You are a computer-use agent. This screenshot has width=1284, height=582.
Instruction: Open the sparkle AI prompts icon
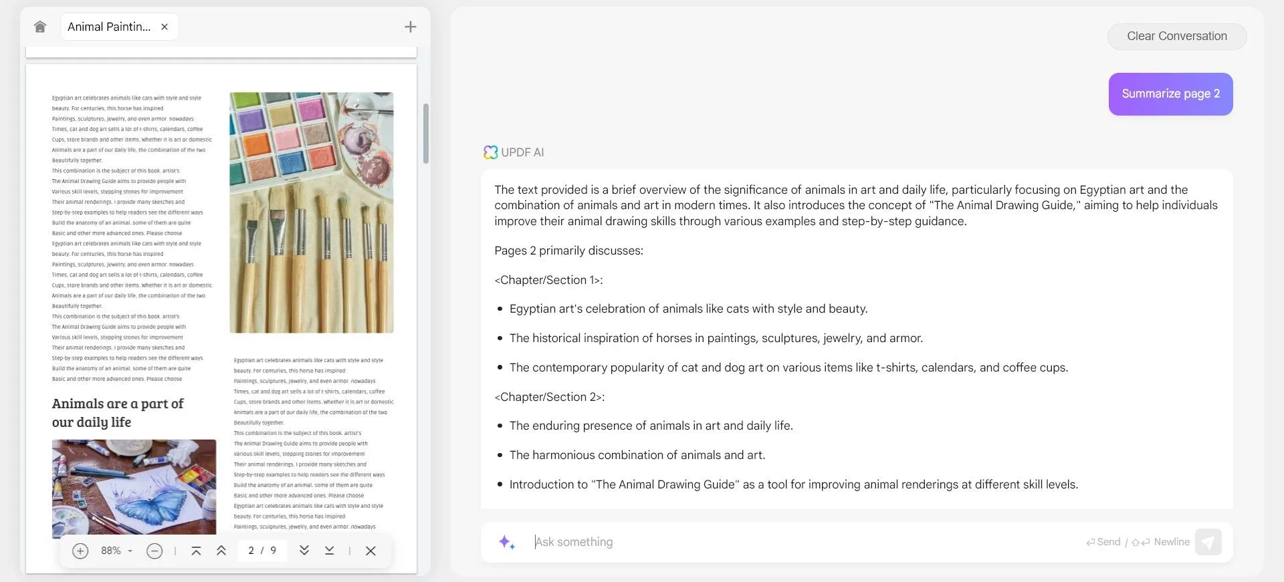pos(507,542)
